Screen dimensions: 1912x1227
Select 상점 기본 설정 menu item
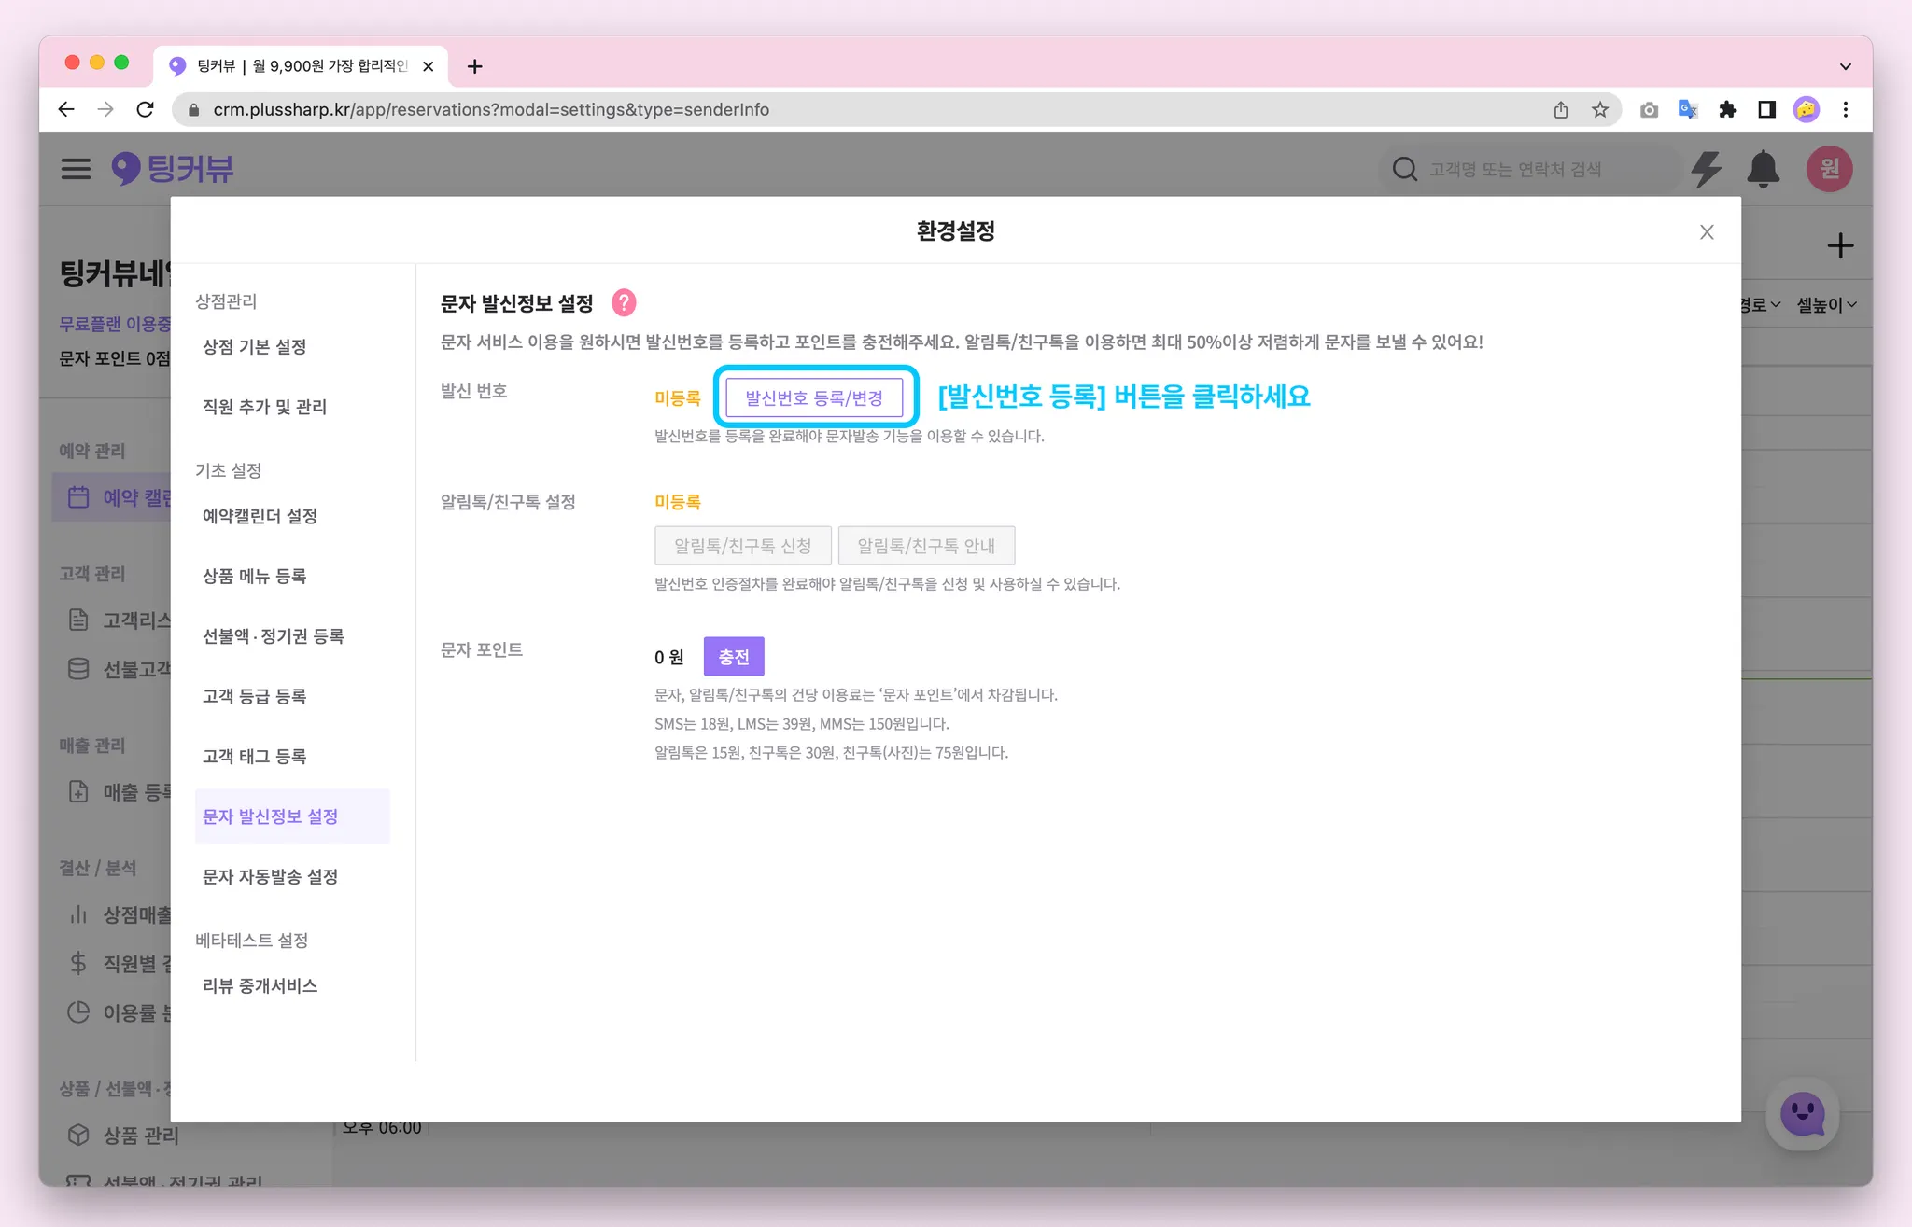coord(254,346)
